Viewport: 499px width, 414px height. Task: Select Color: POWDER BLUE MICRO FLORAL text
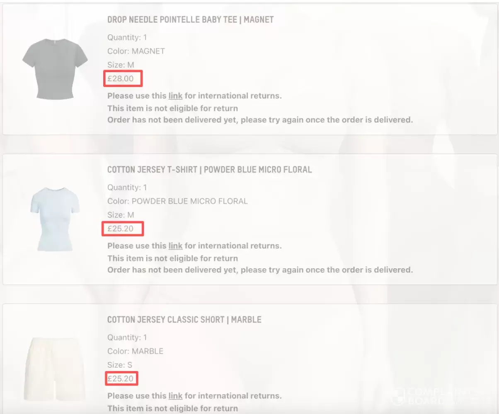tap(177, 201)
